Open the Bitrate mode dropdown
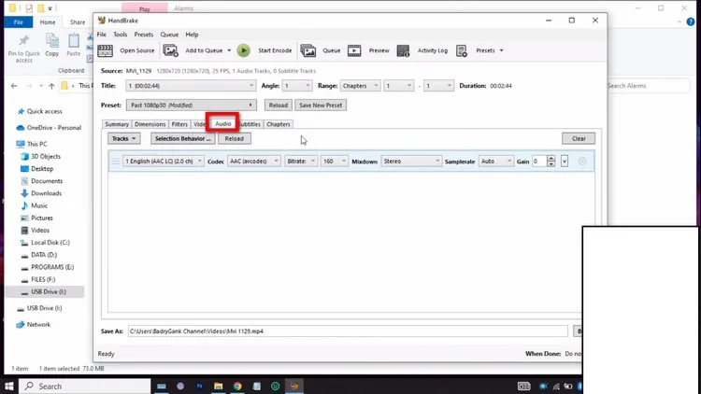701x394 pixels. pos(301,162)
